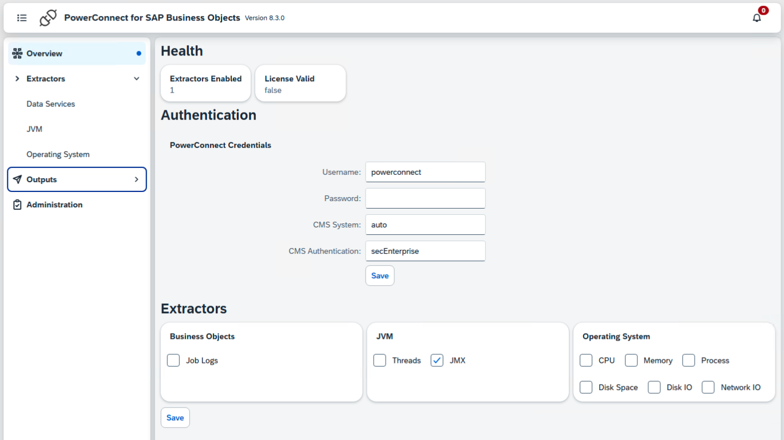This screenshot has height=440, width=784.
Task: Click the PowerConnect chain link logo
Action: [48, 18]
